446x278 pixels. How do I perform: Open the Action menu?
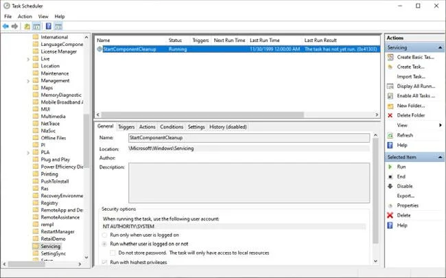[x=25, y=16]
